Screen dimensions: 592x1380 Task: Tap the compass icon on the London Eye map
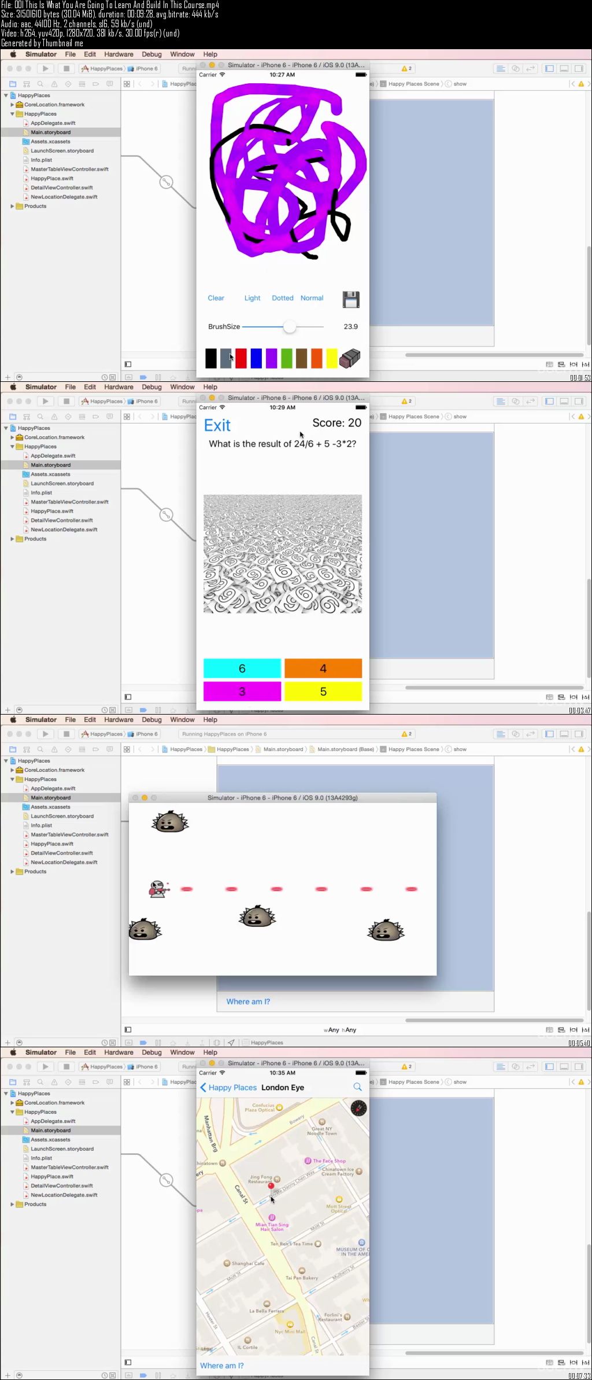(358, 1108)
